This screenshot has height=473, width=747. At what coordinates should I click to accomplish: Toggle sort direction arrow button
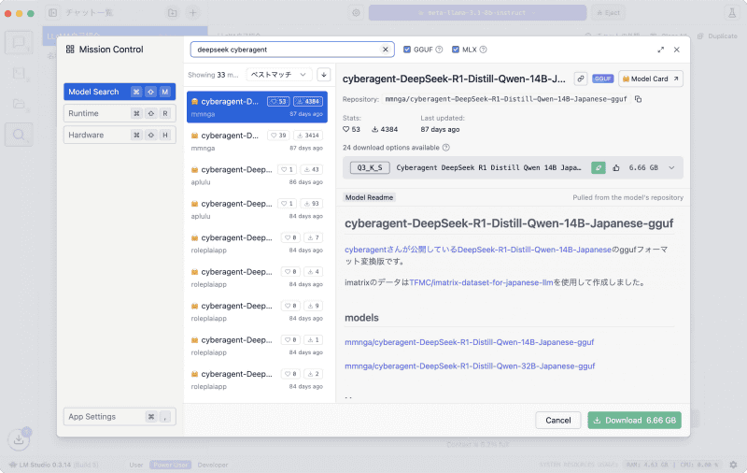coord(323,75)
